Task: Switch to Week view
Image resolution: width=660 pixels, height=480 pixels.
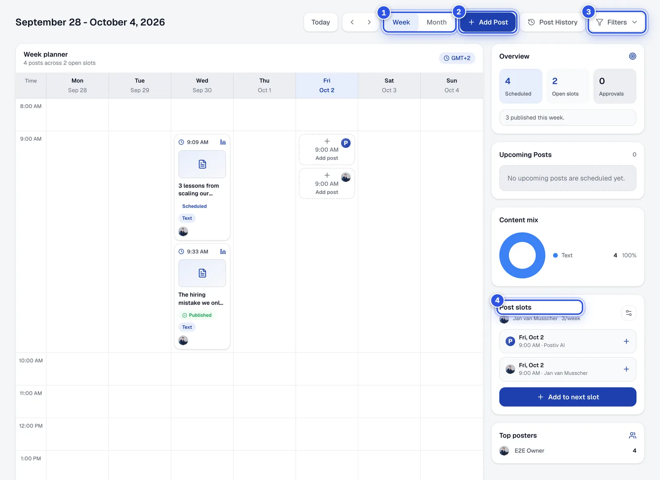Action: point(401,22)
